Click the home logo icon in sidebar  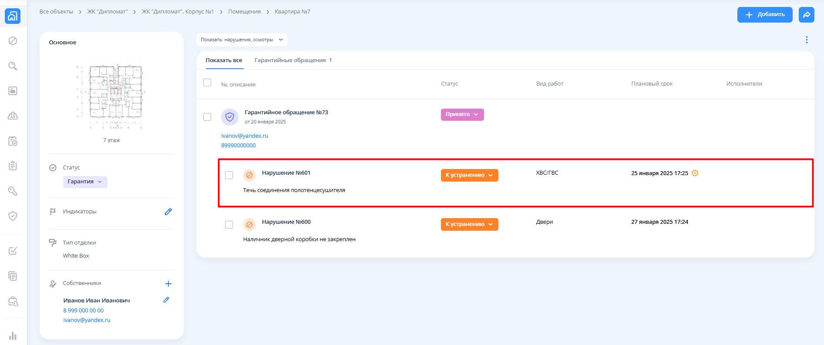click(13, 16)
